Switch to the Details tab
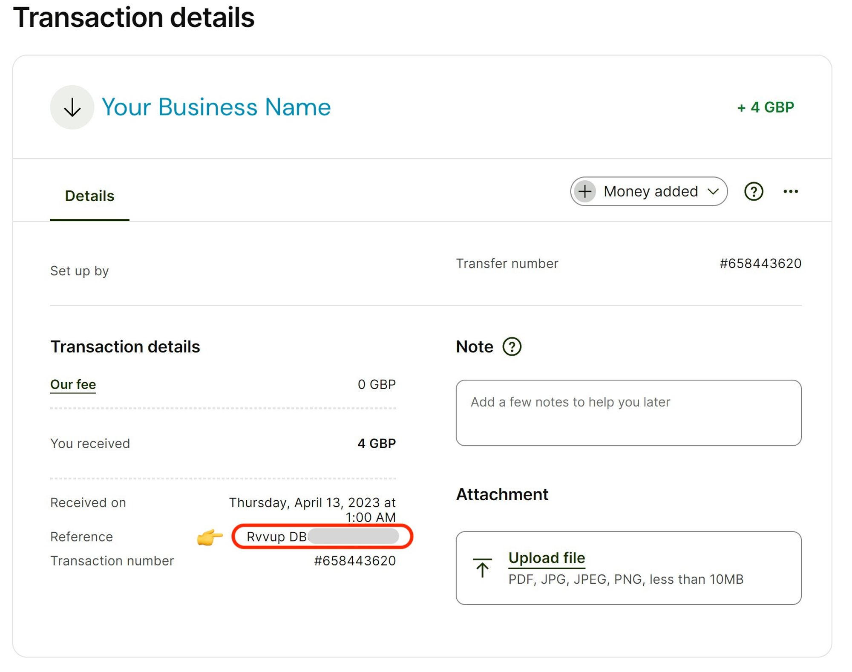 pyautogui.click(x=89, y=196)
